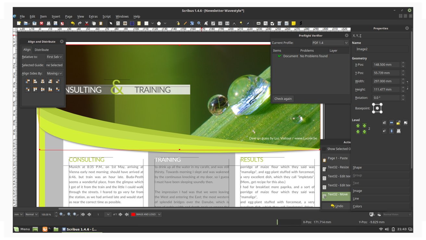426x240 pixels.
Task: Click the Eye Dropper tool icon
Action: [x=248, y=23]
